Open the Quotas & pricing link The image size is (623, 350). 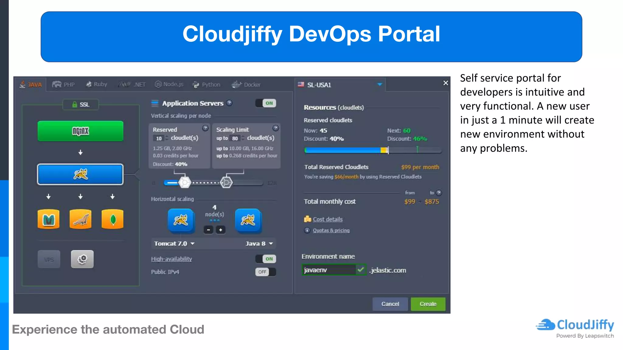tap(331, 230)
